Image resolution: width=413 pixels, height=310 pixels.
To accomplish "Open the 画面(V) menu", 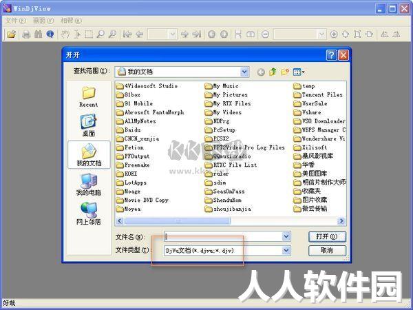I will pos(43,21).
